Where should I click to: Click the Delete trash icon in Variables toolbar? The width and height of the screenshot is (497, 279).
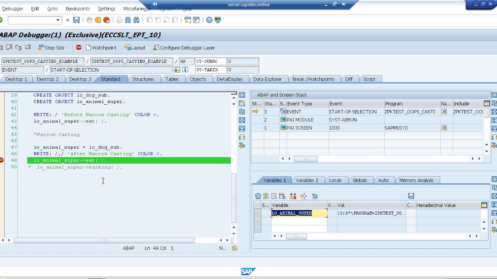[258, 196]
